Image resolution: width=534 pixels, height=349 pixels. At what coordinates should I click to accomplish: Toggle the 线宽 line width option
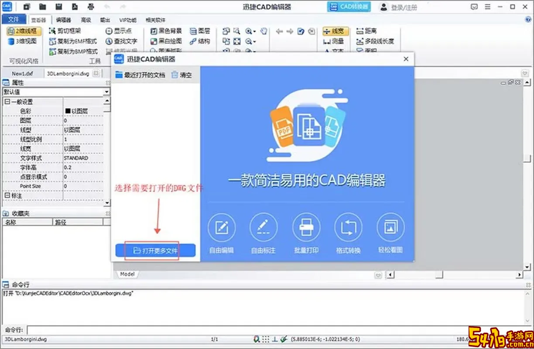[x=335, y=31]
